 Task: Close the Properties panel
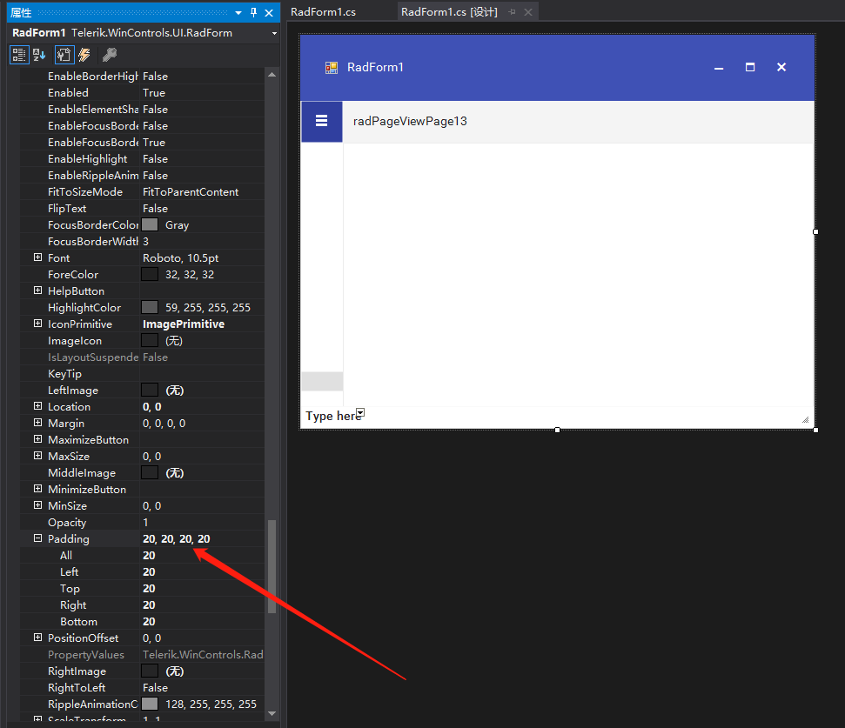click(269, 12)
